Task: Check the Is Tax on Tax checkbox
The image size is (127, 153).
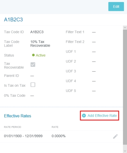Action: [x=33, y=85]
